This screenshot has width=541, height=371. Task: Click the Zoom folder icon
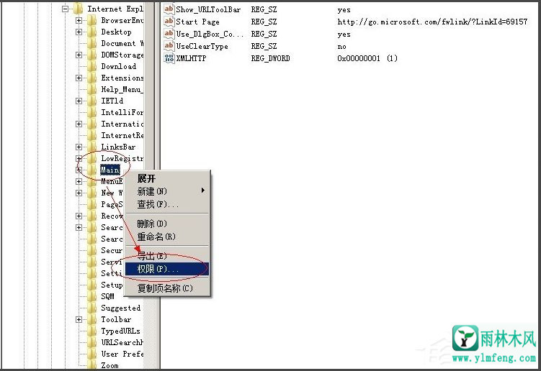(91, 365)
